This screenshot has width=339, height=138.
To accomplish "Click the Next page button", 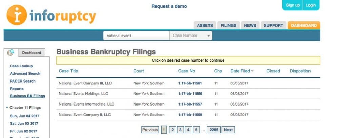I will [x=228, y=130].
